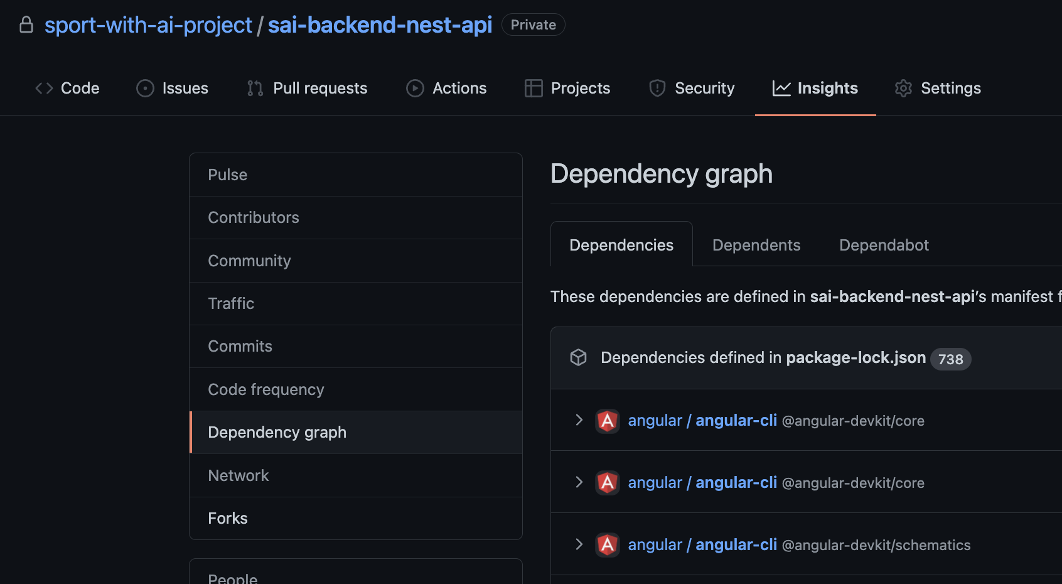
Task: Click Angular logo on second @angular-devkit/core row
Action: 608,483
